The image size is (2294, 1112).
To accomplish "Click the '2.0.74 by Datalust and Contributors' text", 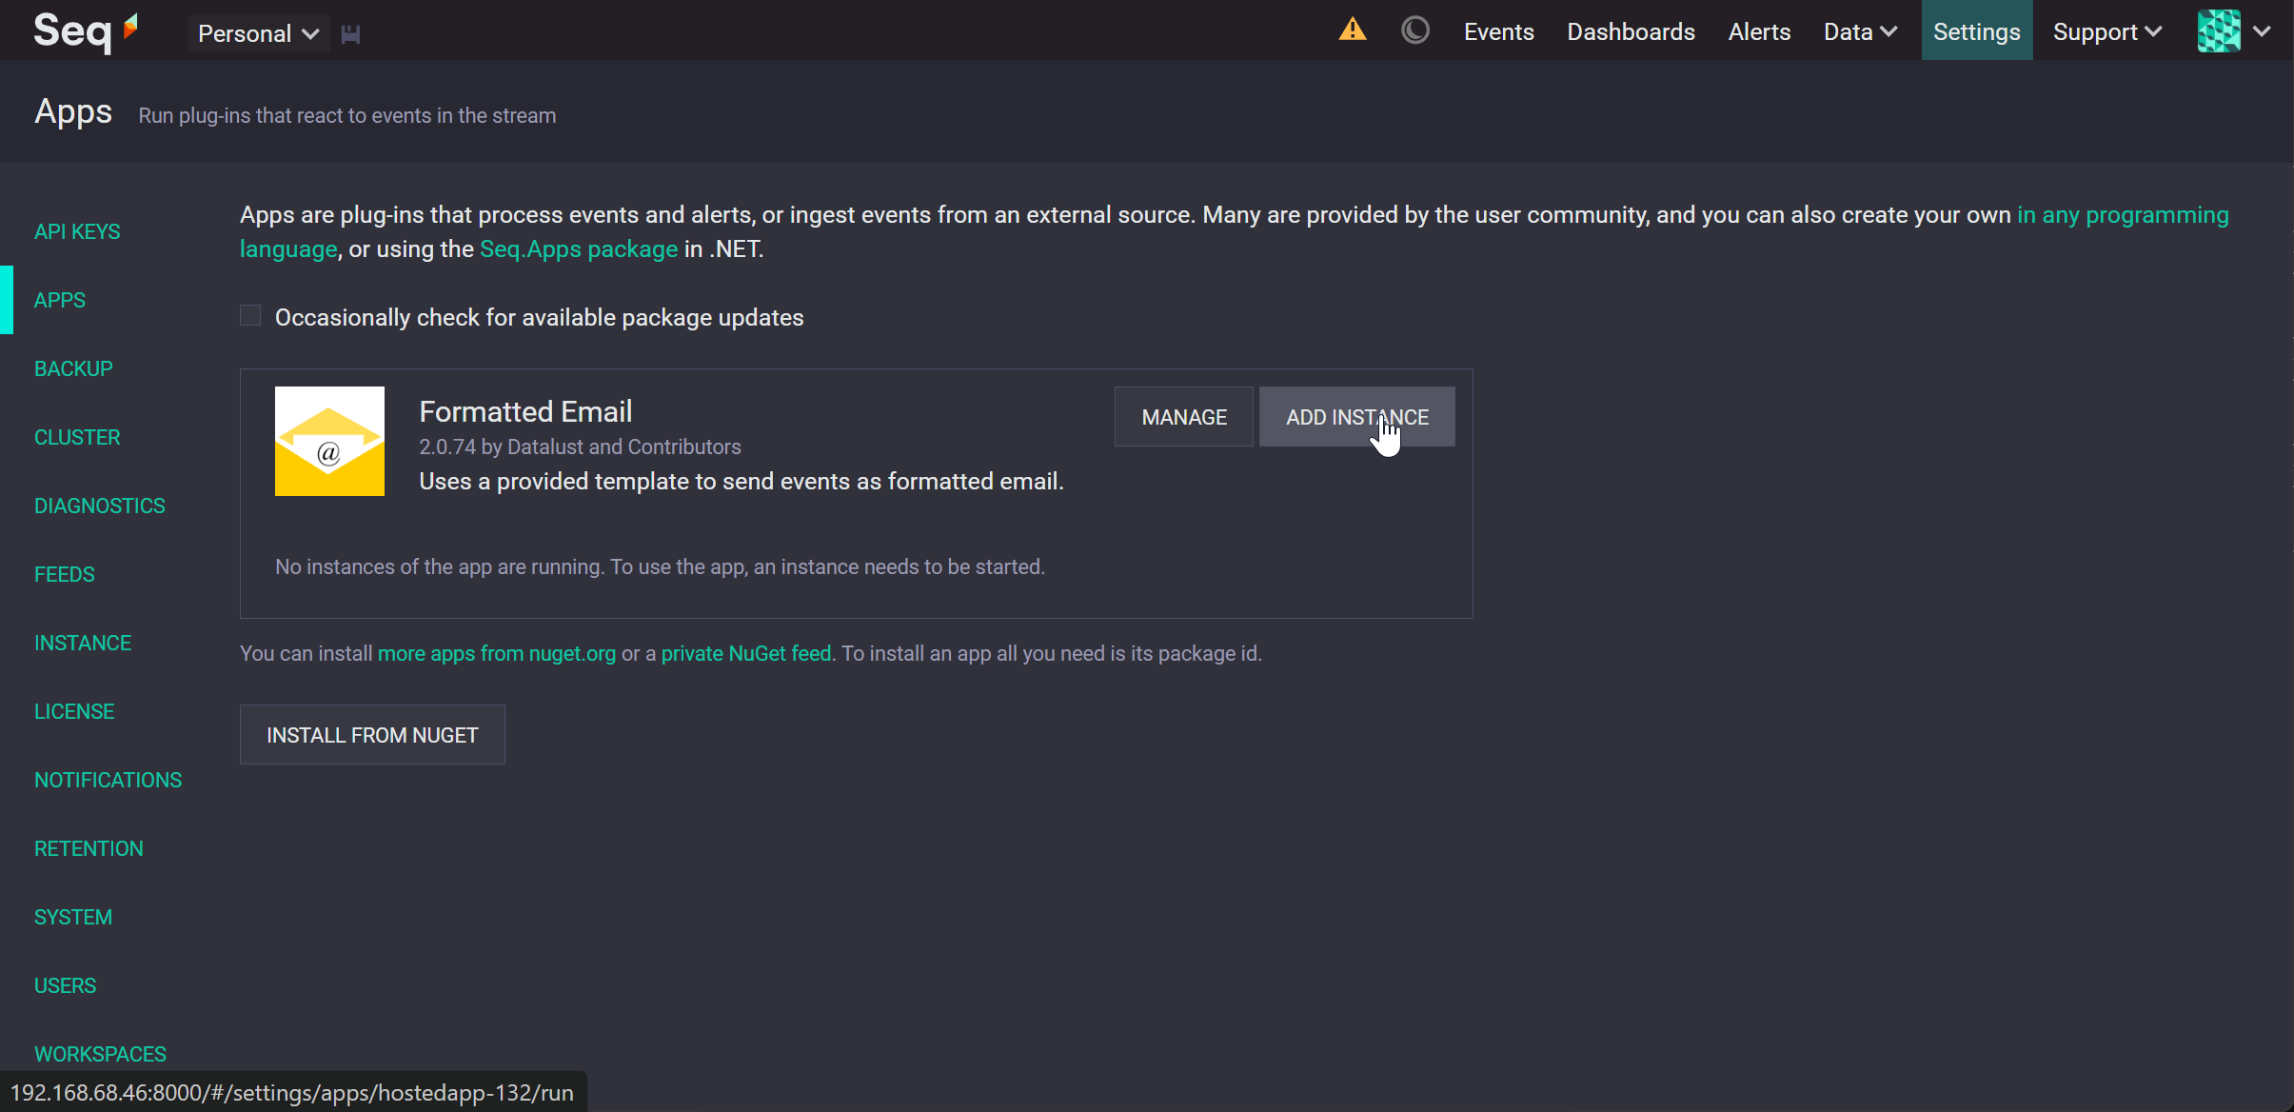I will point(580,447).
